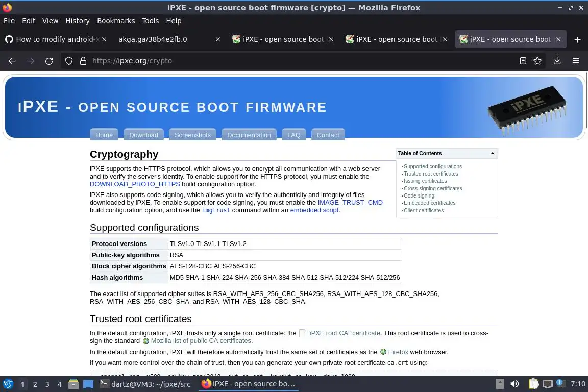Open the Contact page tab

click(x=328, y=135)
